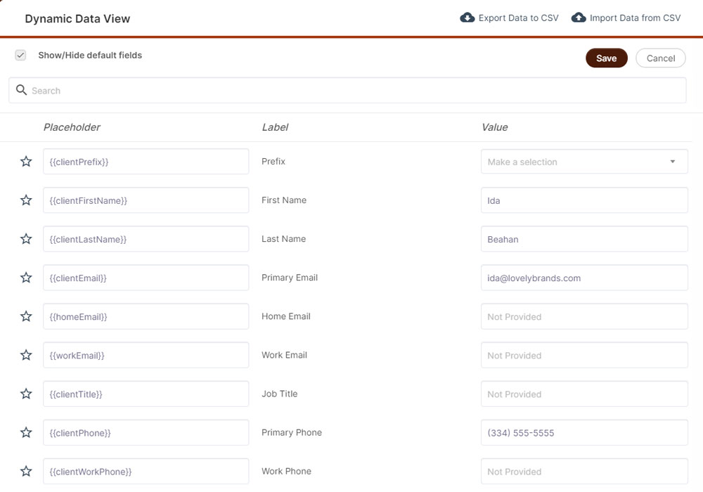Mark Home Email row as favorite

(x=26, y=316)
